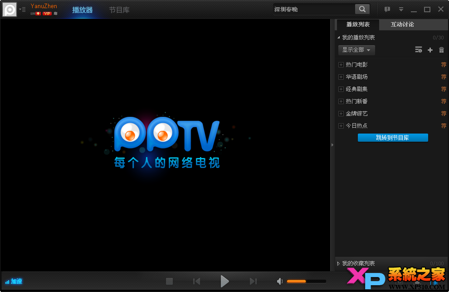This screenshot has width=449, height=292.
Task: Click the red VIP badge
Action: [47, 14]
